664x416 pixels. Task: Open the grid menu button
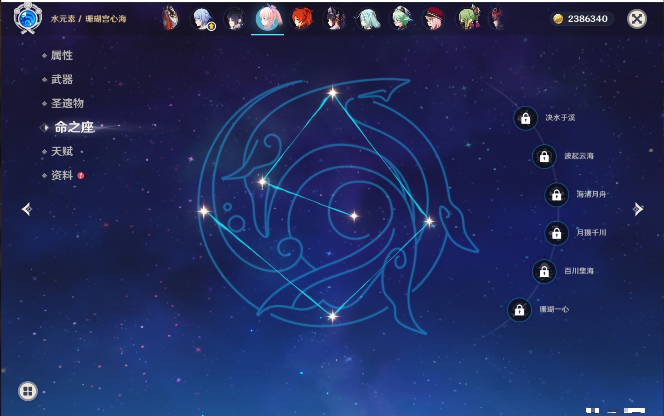28,391
